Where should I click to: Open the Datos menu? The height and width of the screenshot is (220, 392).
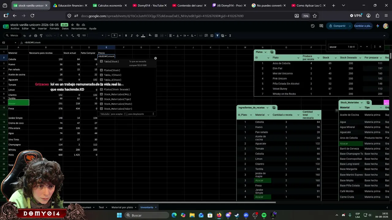pyautogui.click(x=65, y=28)
